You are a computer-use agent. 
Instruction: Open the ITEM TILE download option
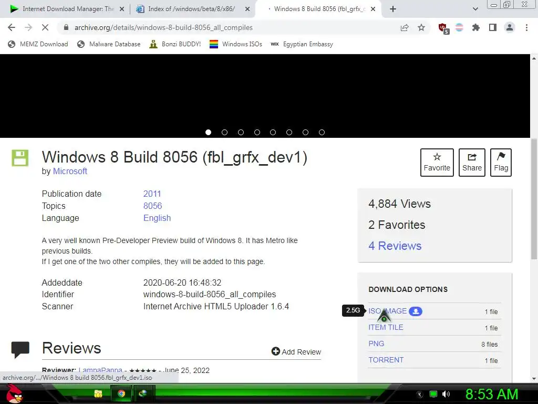(386, 327)
